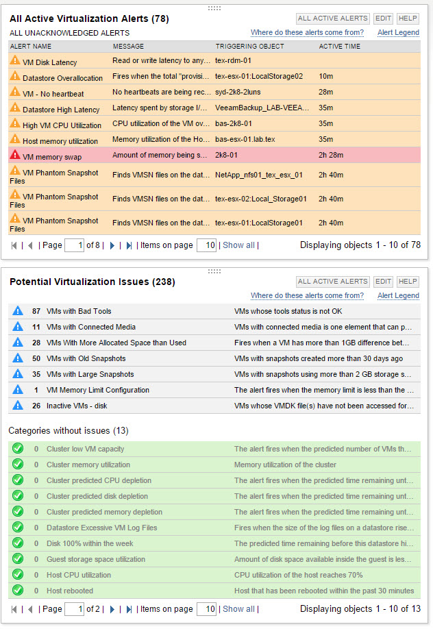Click the warning icon beside VM - No heartbeat

pyautogui.click(x=15, y=91)
